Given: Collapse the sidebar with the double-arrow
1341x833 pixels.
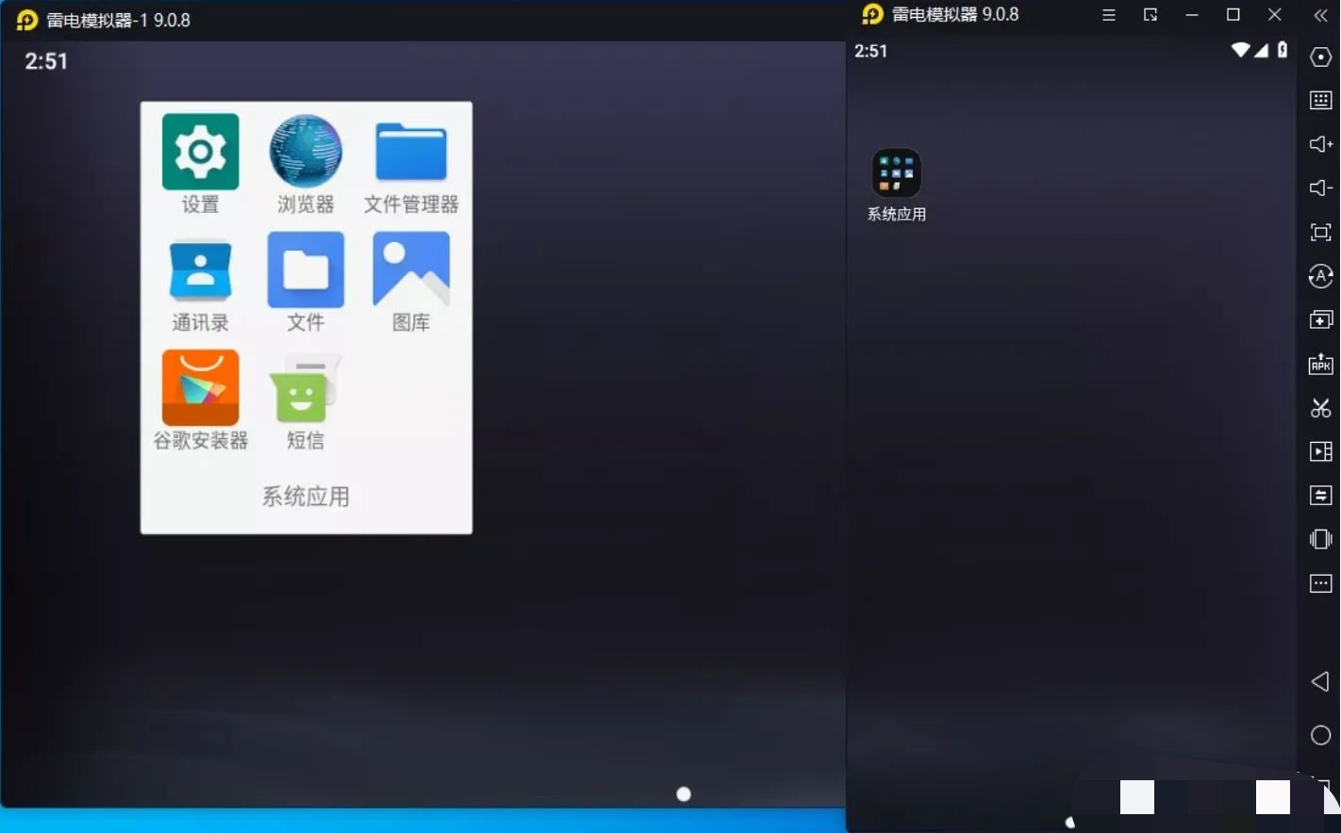Looking at the screenshot, I should [x=1320, y=15].
